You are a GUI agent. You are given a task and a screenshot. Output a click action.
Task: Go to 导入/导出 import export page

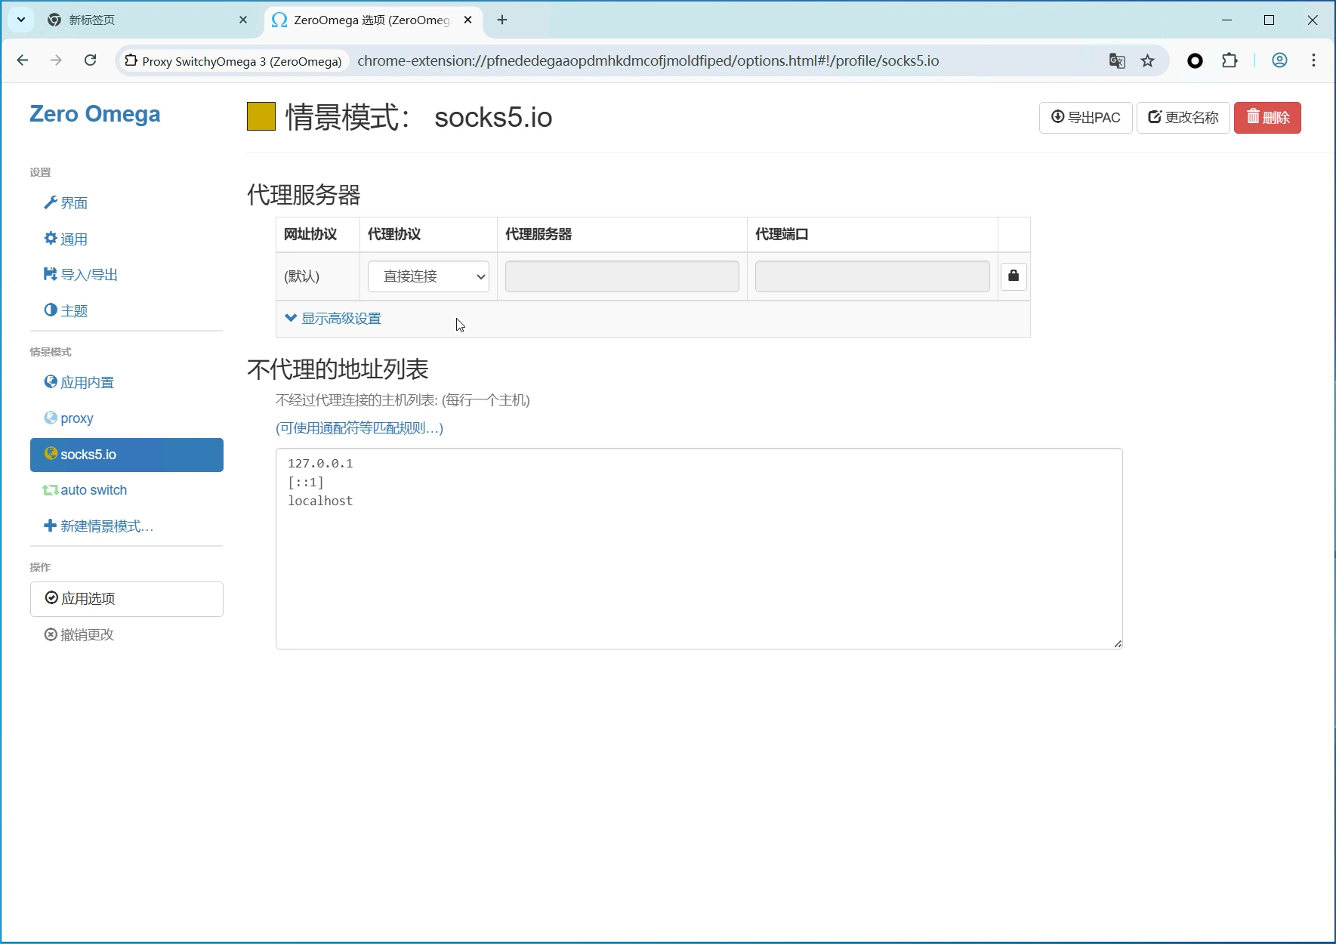81,275
